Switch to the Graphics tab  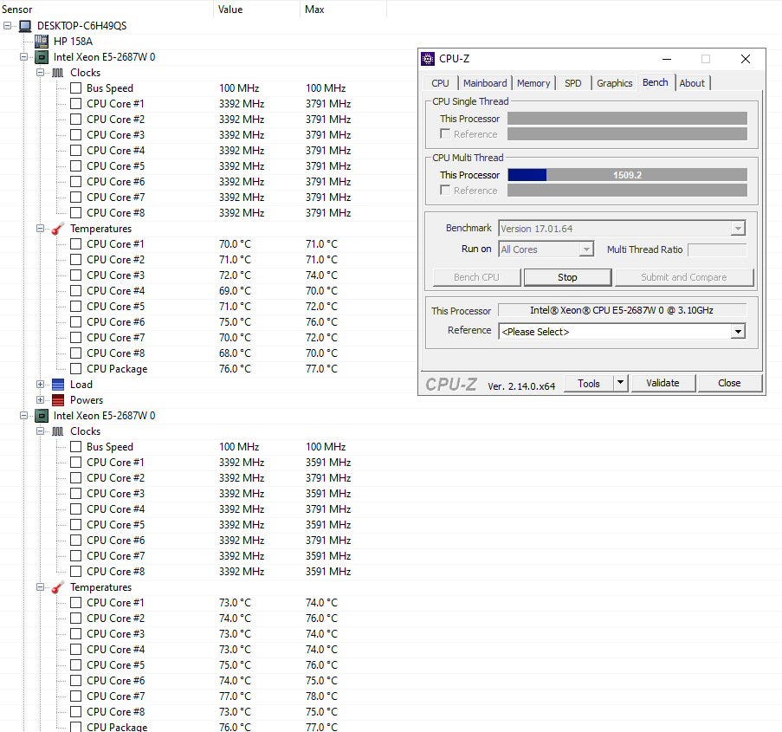pyautogui.click(x=615, y=83)
